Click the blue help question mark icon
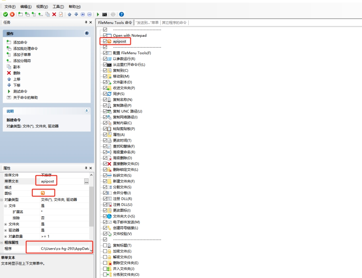Viewport: 362px width, 278px height. (121, 14)
